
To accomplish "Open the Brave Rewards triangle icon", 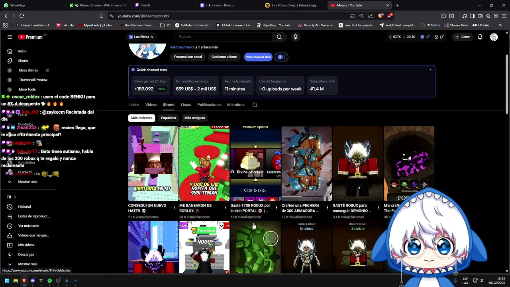I will (390, 16).
